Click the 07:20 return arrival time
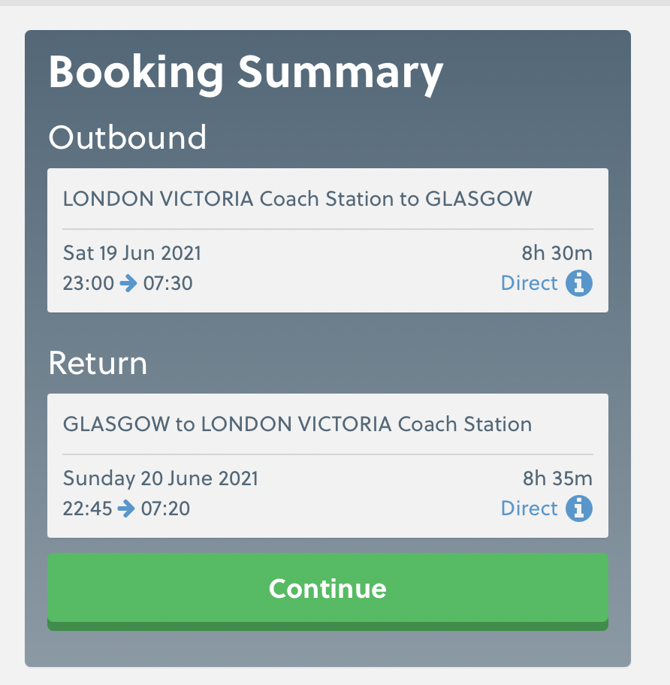Viewport: 670px width, 685px height. tap(165, 508)
